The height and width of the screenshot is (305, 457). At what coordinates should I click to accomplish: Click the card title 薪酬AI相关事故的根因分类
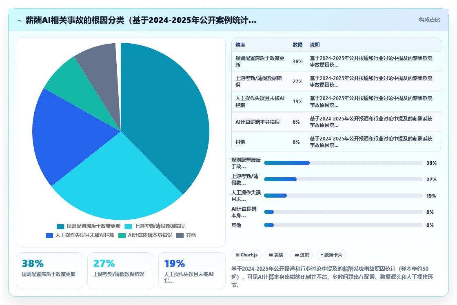(x=141, y=20)
